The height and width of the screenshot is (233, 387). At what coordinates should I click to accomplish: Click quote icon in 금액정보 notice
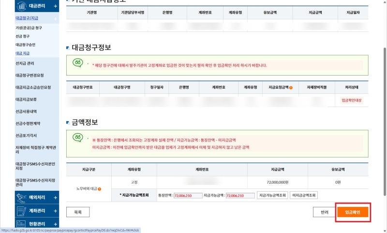[77, 138]
